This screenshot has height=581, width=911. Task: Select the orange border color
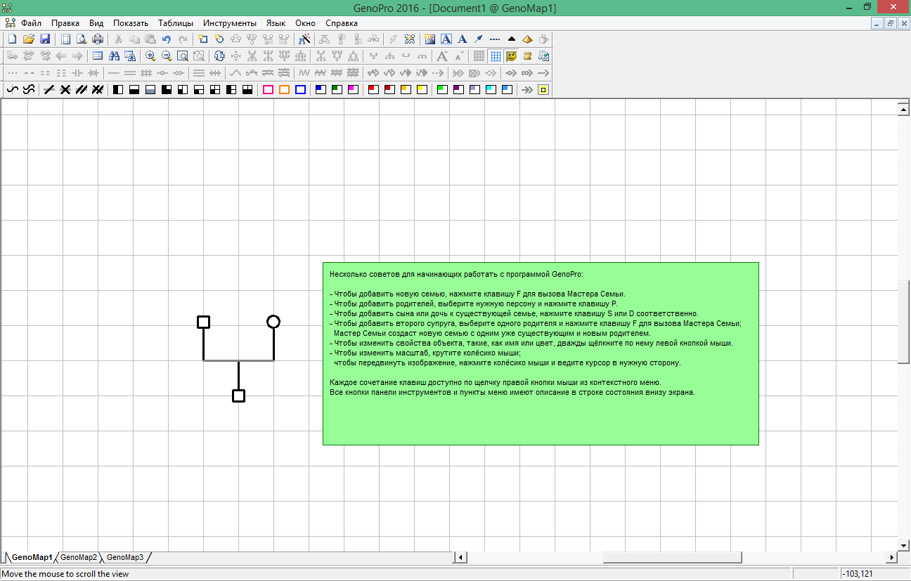tap(284, 90)
